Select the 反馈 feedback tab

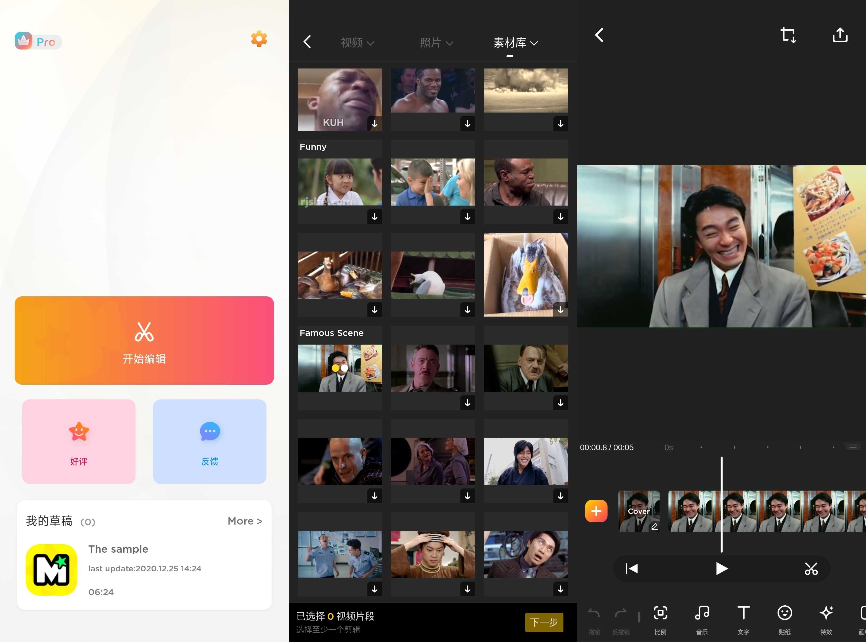click(x=210, y=442)
